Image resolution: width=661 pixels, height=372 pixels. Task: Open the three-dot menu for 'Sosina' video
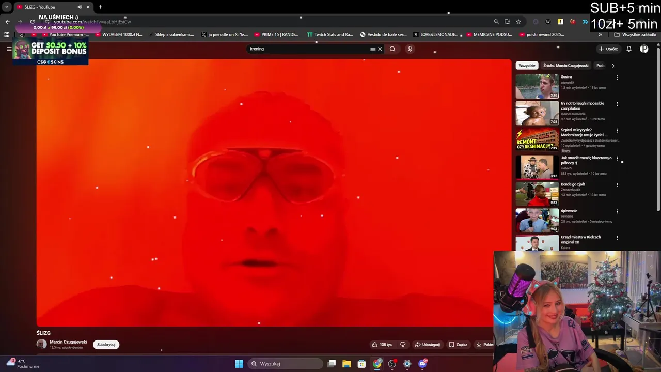click(x=617, y=78)
